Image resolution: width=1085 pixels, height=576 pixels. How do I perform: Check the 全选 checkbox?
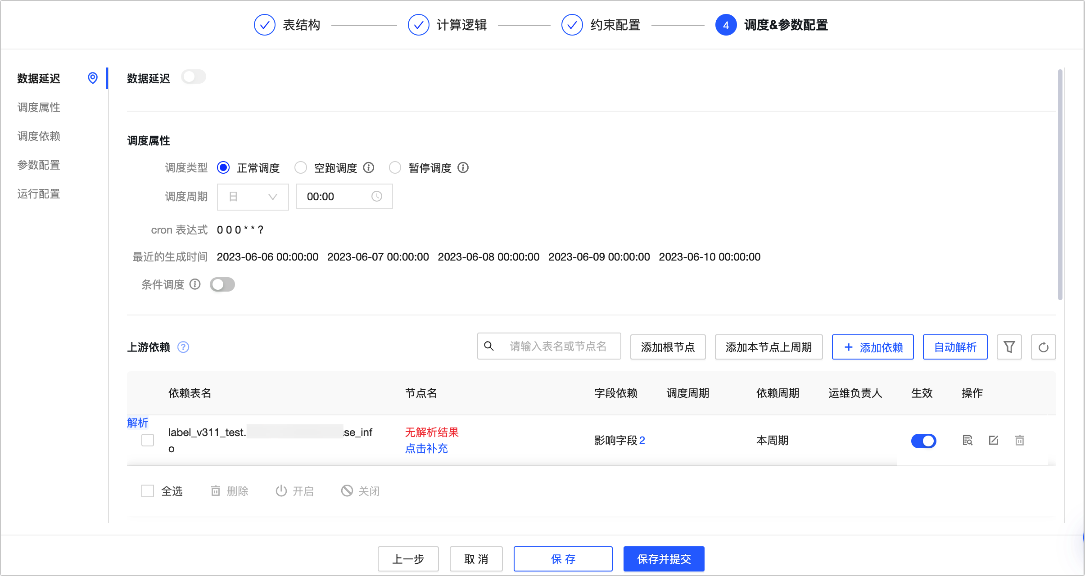148,490
